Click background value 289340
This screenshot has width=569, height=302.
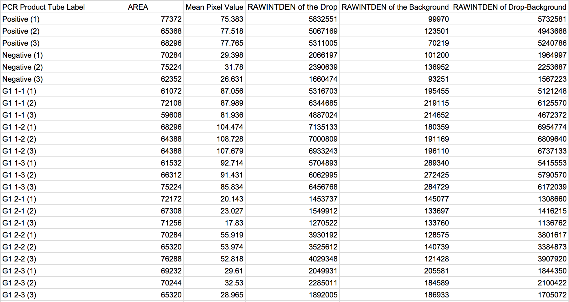tap(436, 163)
